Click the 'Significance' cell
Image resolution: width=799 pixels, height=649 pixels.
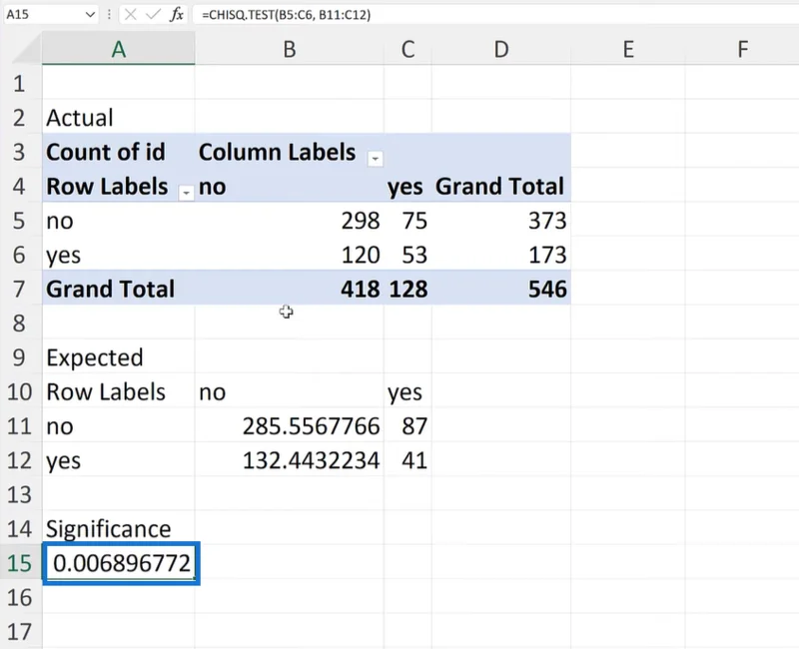(x=118, y=529)
